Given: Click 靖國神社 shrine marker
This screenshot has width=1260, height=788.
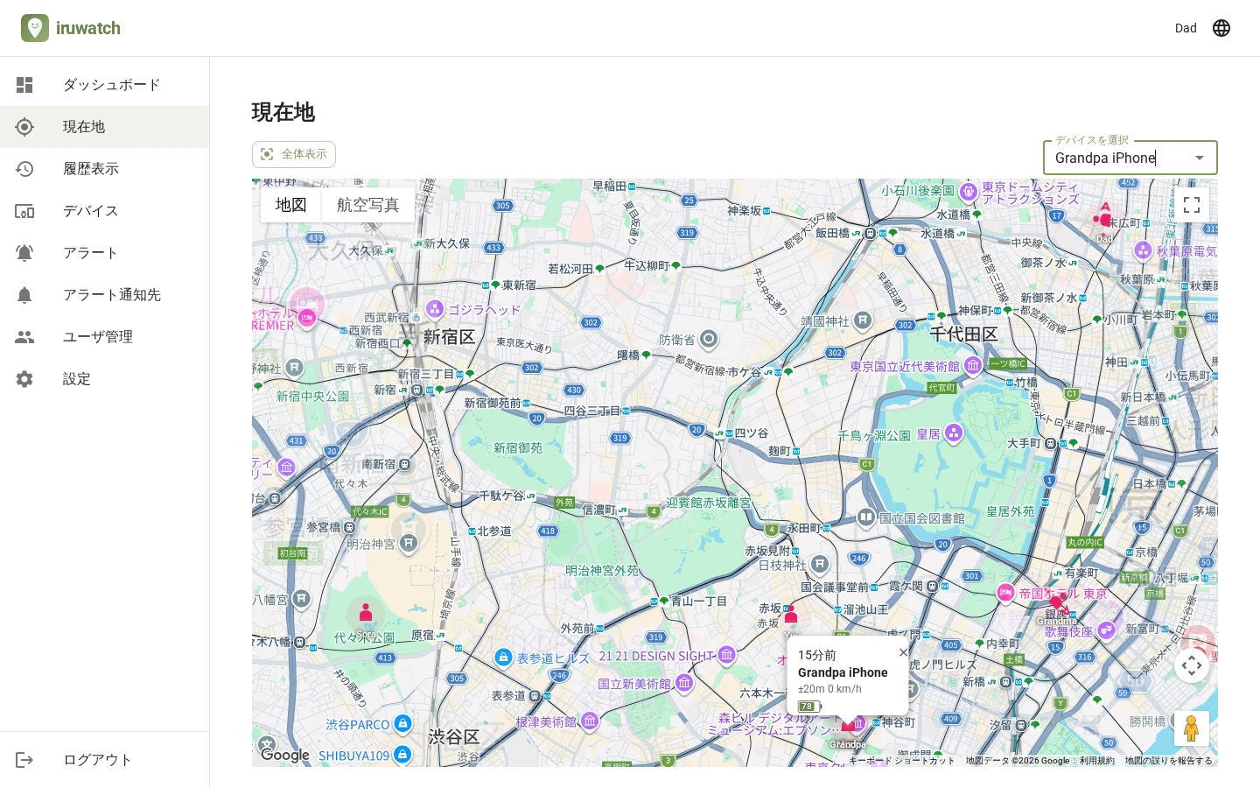Looking at the screenshot, I should coord(863,320).
